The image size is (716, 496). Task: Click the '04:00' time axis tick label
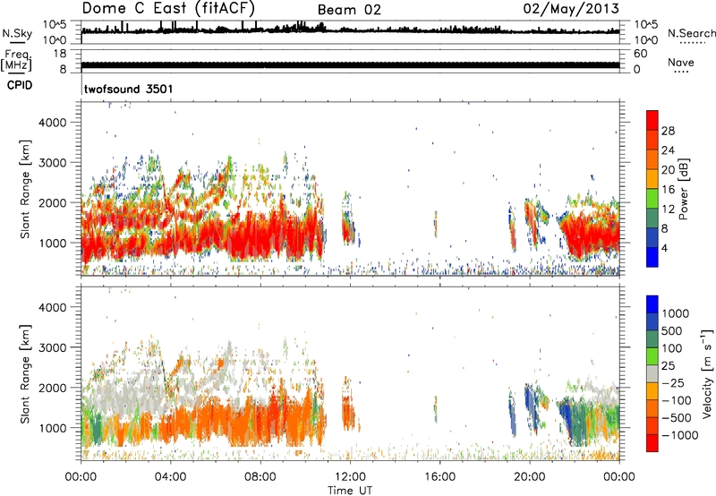pos(170,477)
